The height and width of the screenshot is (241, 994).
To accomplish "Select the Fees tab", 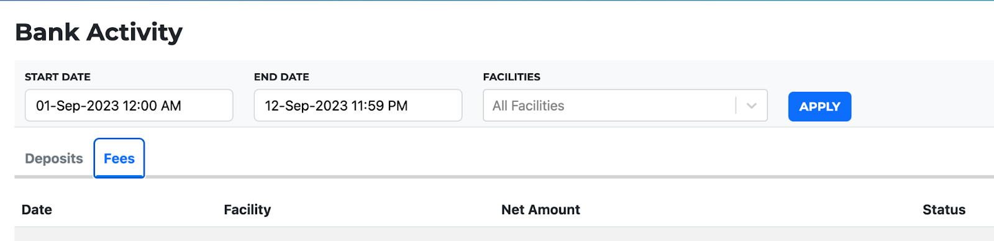I will (x=119, y=158).
